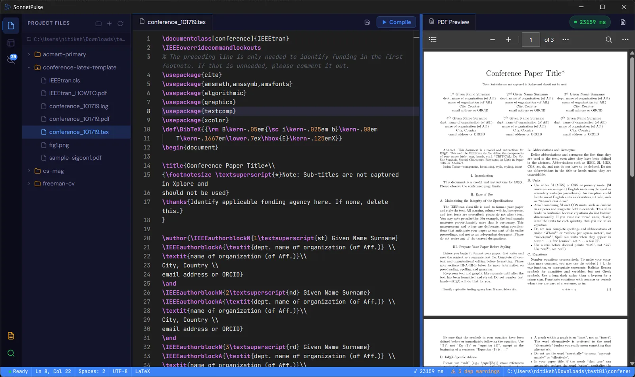Click the scroll-up arrow in PDF preview
Viewport: 635px width, 377px height.
click(632, 53)
